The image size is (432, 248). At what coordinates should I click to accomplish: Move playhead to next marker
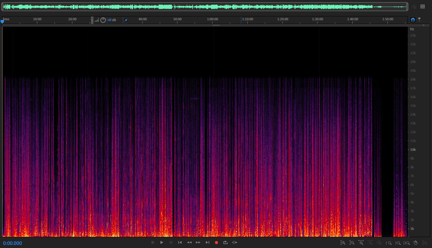[x=207, y=243]
